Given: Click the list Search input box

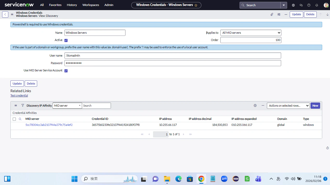Looking at the screenshot, I should pyautogui.click(x=96, y=106).
